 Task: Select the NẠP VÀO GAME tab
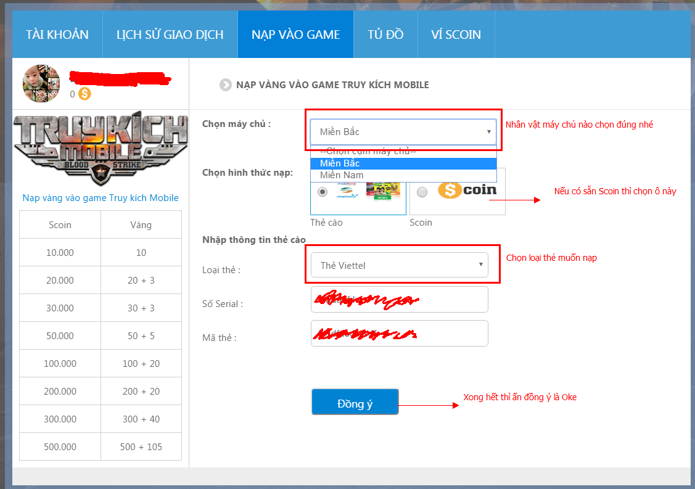(295, 34)
